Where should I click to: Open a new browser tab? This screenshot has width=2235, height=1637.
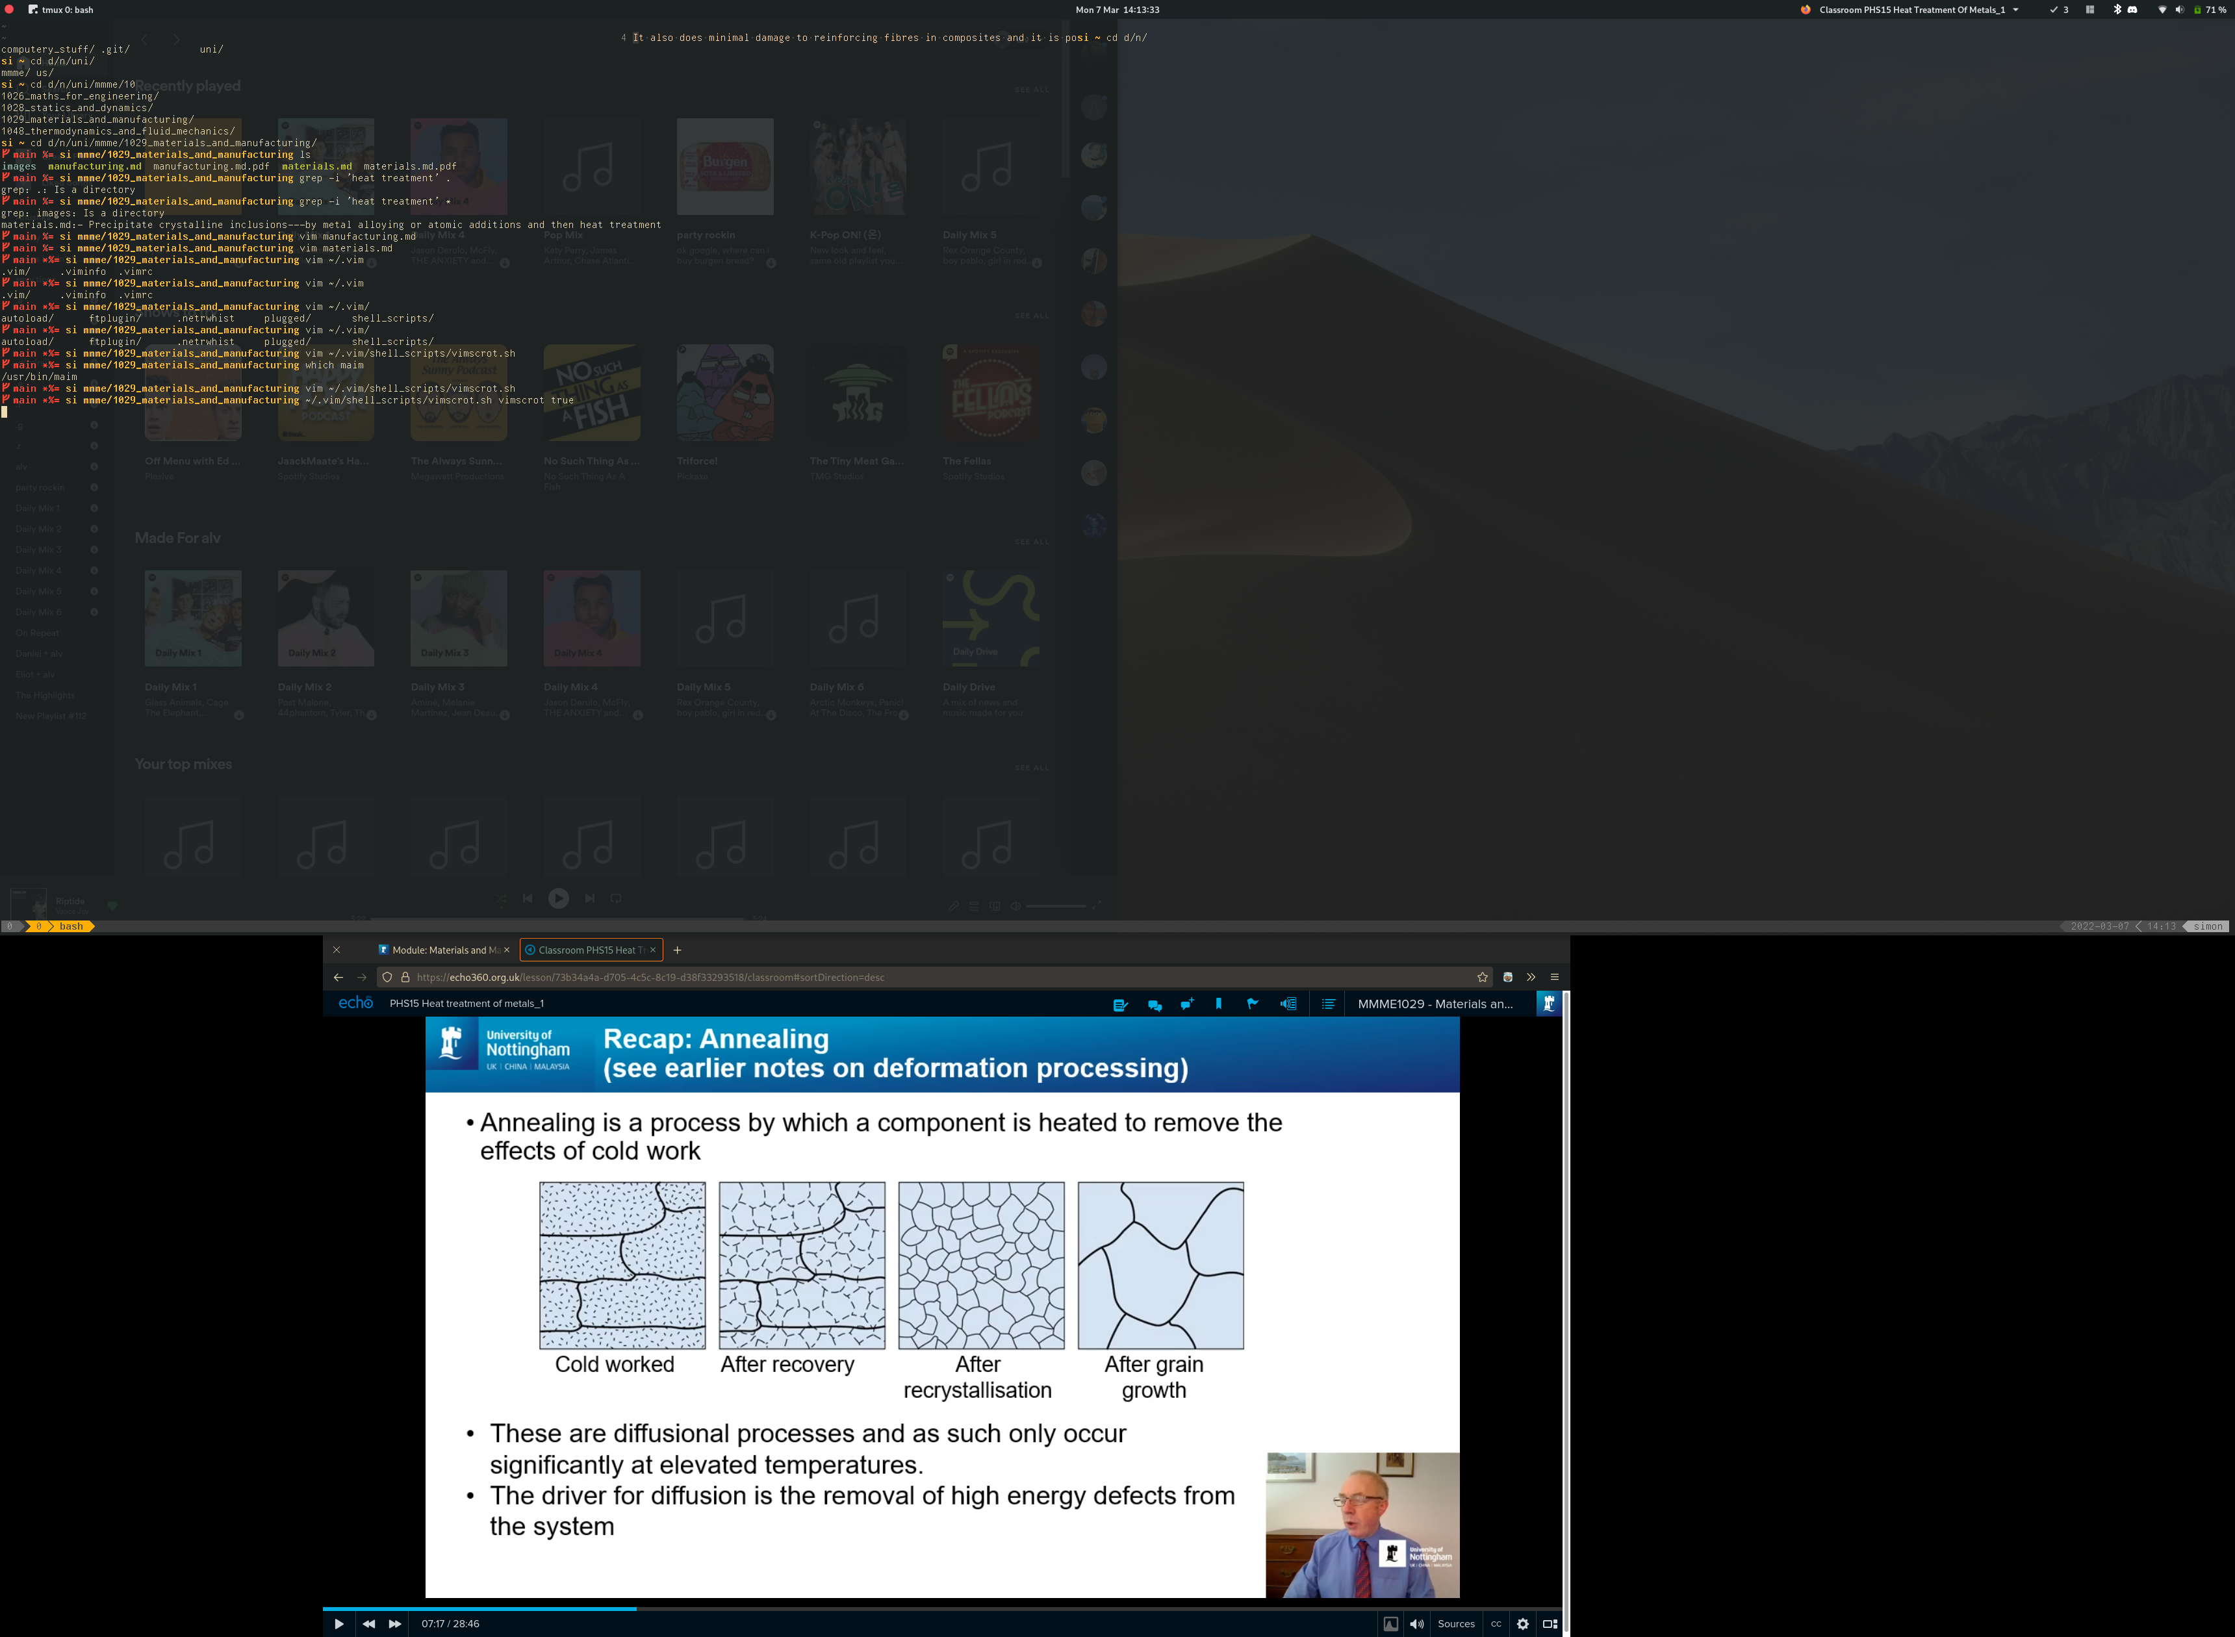click(677, 949)
